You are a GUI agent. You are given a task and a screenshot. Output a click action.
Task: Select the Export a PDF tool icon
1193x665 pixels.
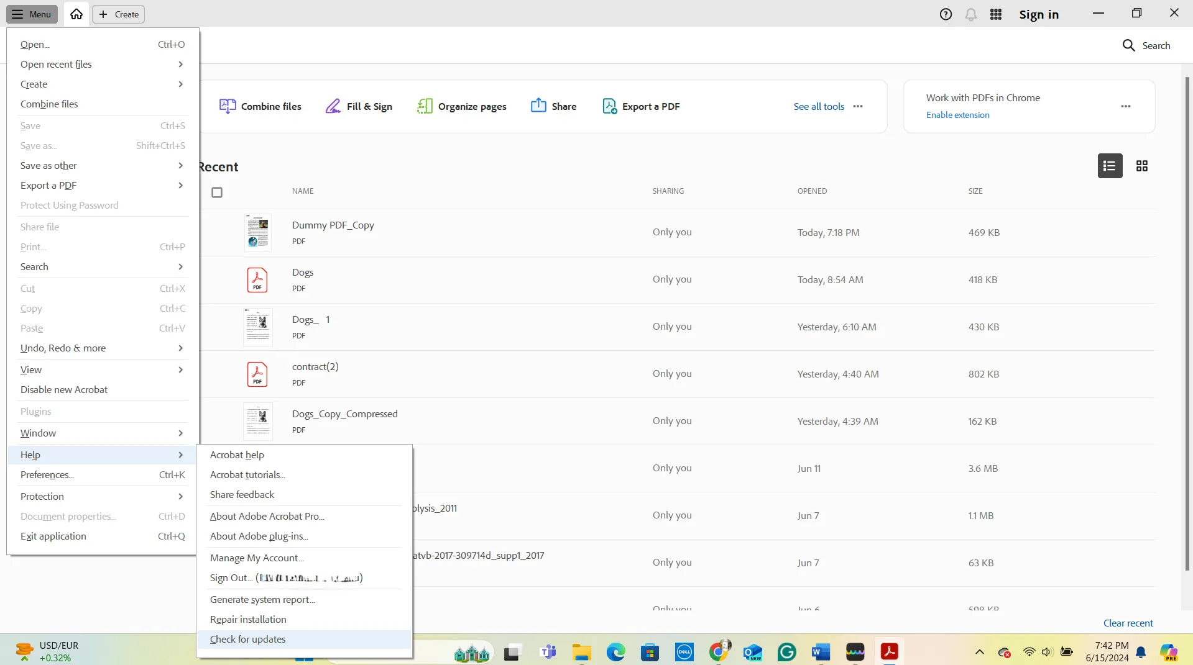pos(609,106)
